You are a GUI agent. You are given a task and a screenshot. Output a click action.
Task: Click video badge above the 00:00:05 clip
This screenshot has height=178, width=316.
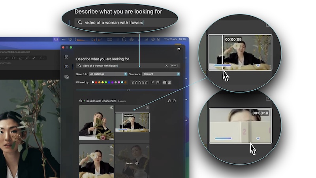147,108
